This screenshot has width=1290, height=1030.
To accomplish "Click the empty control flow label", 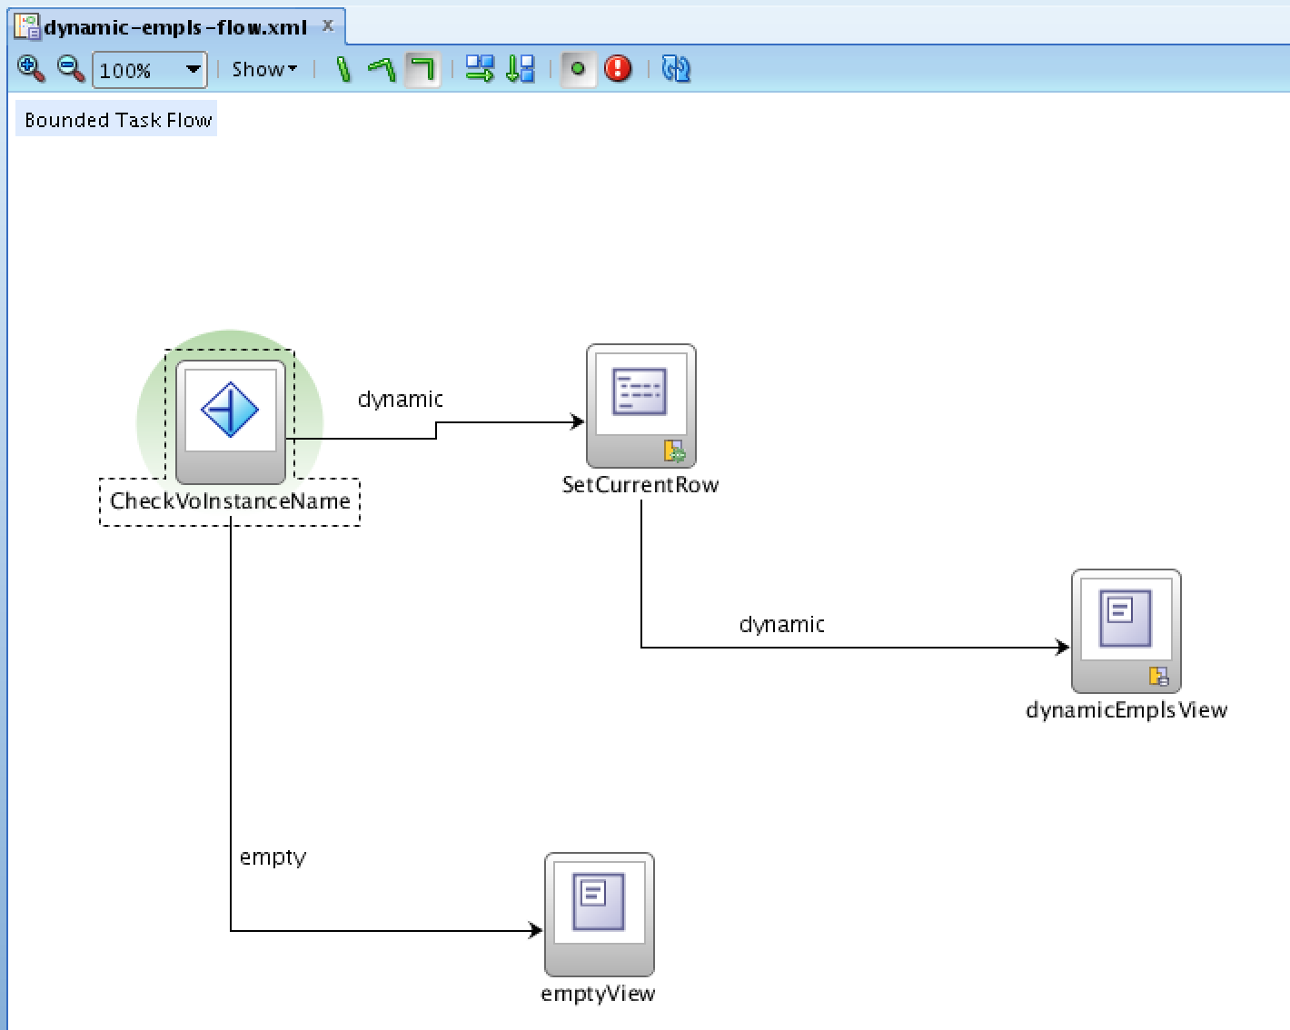I will [273, 857].
